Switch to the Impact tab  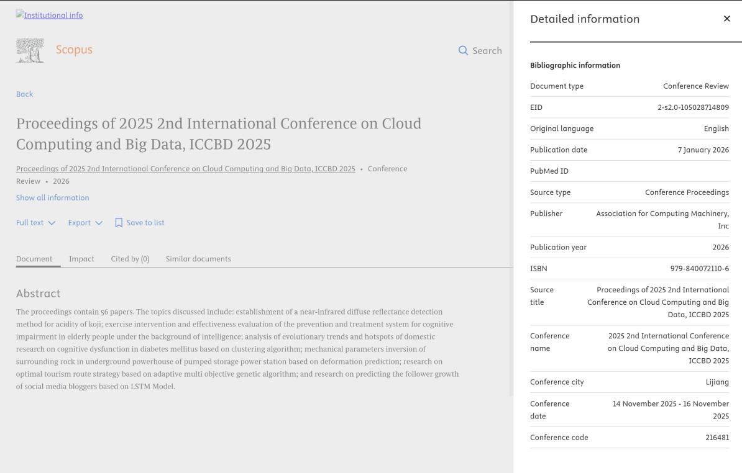(81, 259)
